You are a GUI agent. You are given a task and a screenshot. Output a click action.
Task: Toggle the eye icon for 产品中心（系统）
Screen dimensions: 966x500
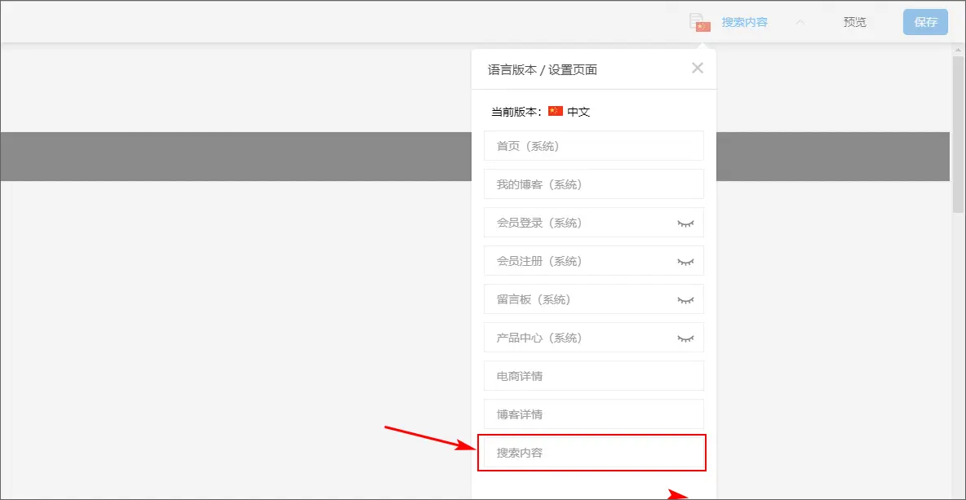685,338
